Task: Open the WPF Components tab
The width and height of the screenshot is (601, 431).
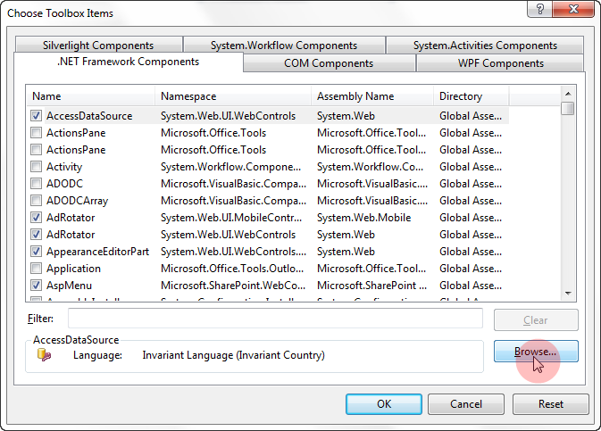Action: 500,63
